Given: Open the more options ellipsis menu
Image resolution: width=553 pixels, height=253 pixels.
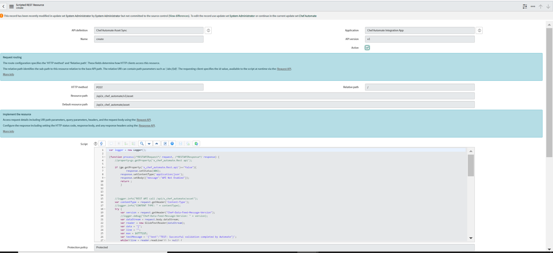Looking at the screenshot, I should [532, 7].
